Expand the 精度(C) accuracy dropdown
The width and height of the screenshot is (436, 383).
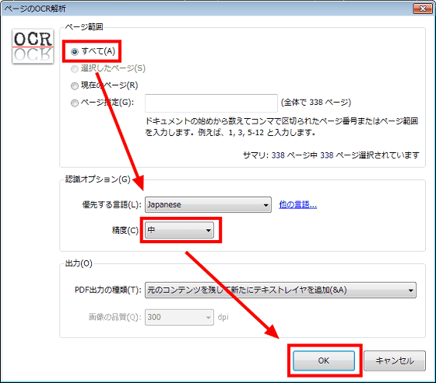(179, 230)
